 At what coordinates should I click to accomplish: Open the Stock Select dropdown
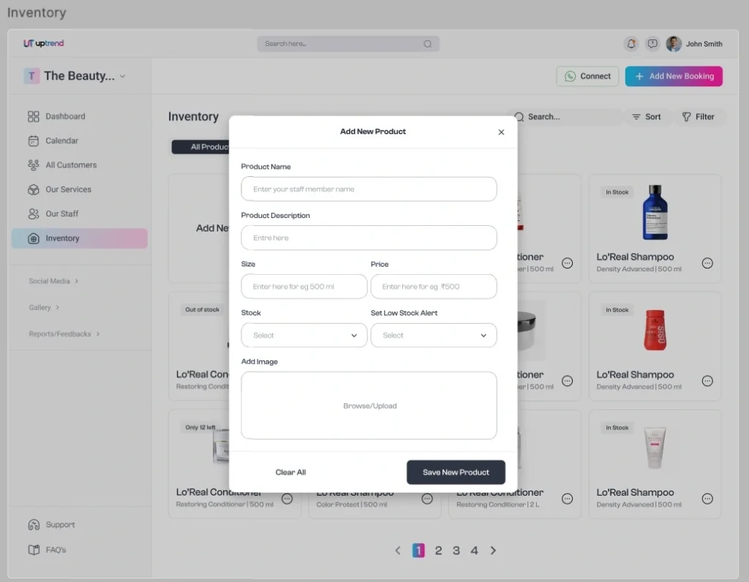pos(304,335)
